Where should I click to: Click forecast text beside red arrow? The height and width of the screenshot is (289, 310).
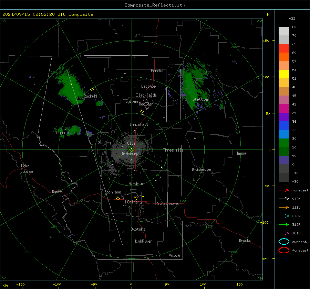(x=300, y=190)
